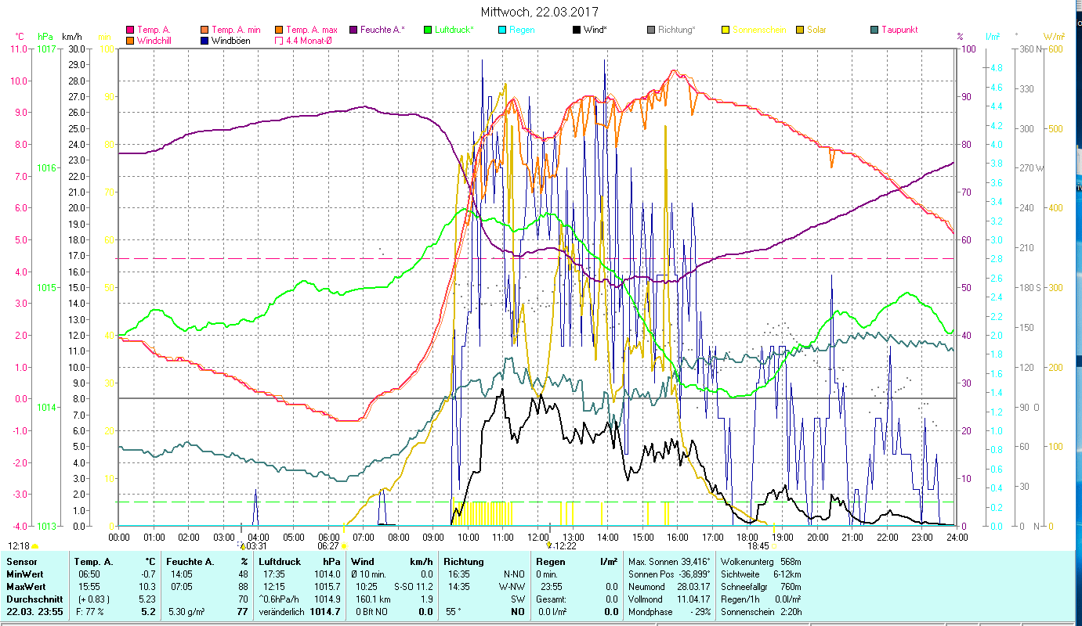Click the maximum pressure value '1015.7'
Screen dimensions: 1082x626
click(328, 587)
